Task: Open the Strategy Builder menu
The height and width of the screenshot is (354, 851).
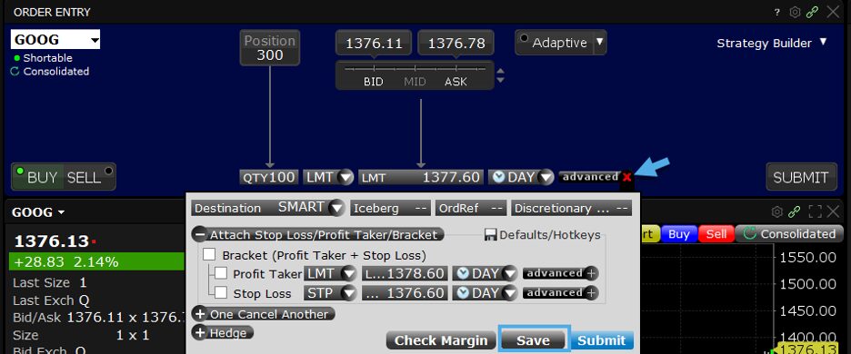Action: (771, 44)
